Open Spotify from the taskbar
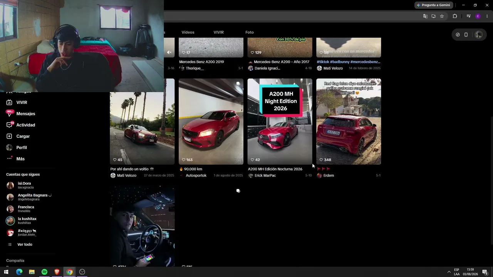This screenshot has width=493, height=277. 44,272
